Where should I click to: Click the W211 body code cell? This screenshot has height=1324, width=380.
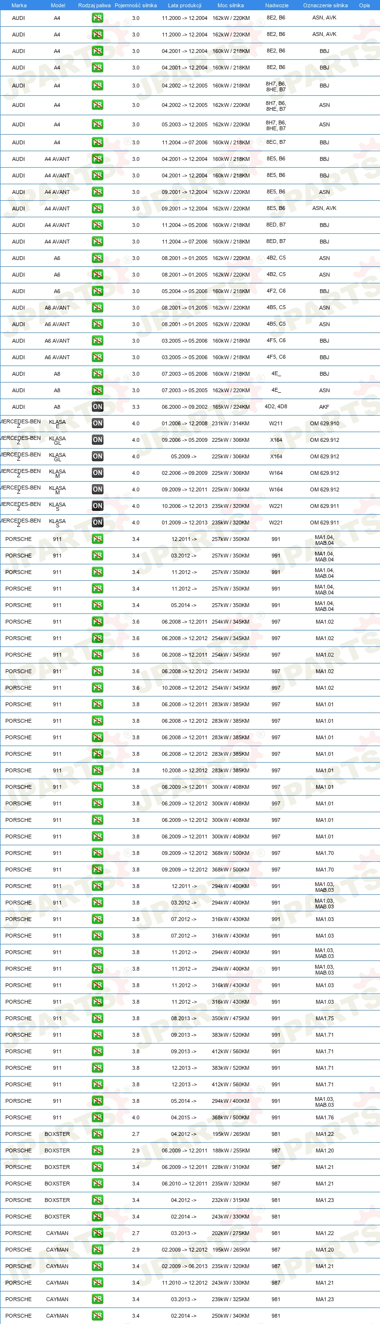[276, 423]
